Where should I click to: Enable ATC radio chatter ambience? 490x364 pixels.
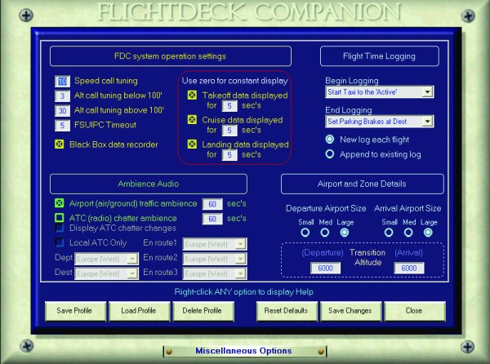60,218
